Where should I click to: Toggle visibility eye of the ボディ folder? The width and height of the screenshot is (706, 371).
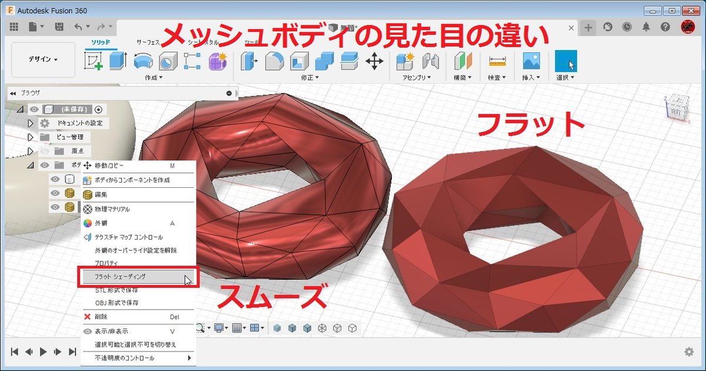(x=45, y=165)
